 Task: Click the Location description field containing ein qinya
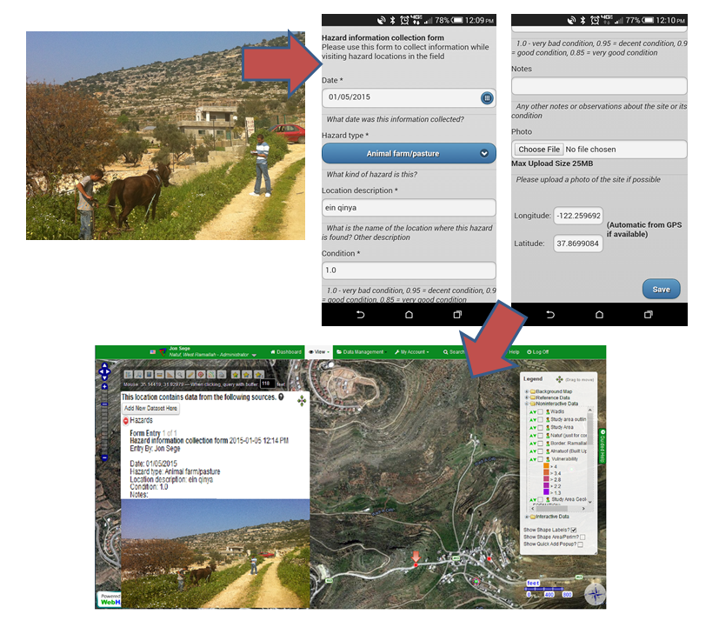point(409,207)
